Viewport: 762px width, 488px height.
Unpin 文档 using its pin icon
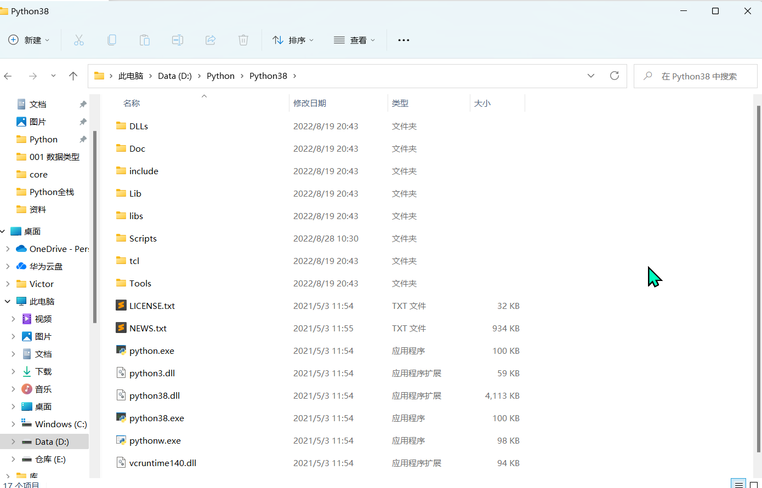[x=83, y=104]
